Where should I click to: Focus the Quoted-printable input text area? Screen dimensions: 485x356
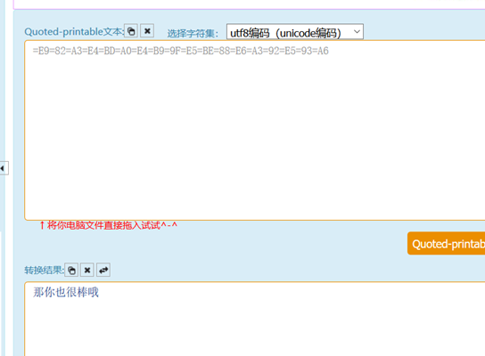click(255, 130)
